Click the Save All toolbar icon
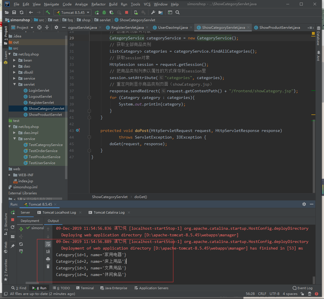This screenshot has height=299, width=324. [14, 13]
